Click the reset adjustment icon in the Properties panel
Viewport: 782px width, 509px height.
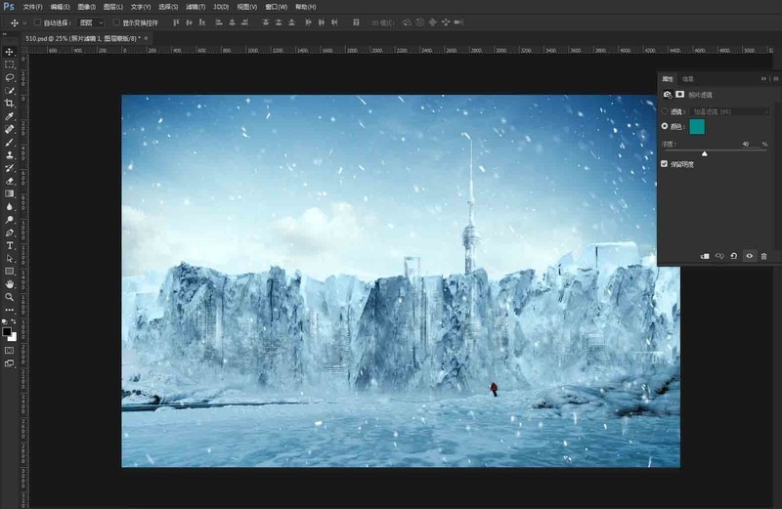(734, 256)
